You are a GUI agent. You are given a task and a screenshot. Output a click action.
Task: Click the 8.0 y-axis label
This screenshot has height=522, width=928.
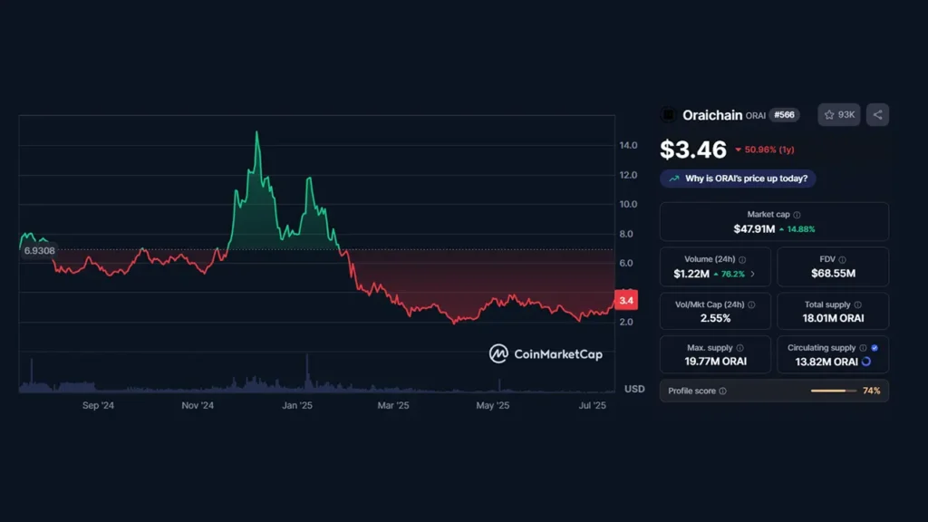click(626, 234)
